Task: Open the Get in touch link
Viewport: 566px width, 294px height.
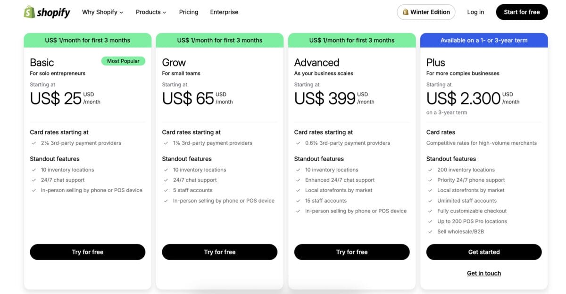Action: 484,273
